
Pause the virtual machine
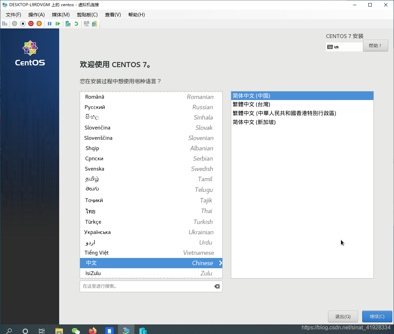click(x=50, y=24)
